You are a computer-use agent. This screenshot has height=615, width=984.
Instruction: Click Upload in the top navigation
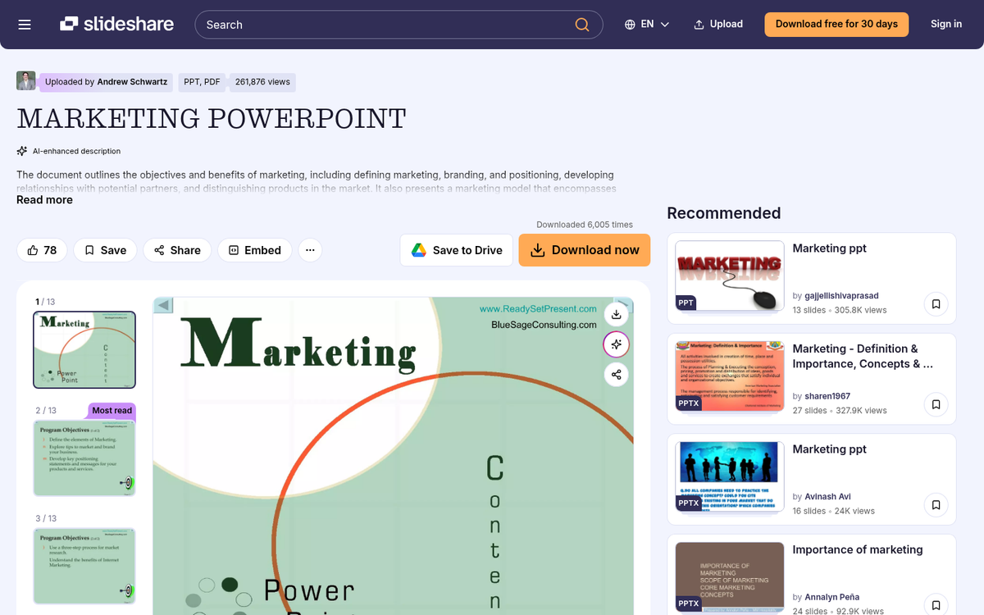pos(718,25)
